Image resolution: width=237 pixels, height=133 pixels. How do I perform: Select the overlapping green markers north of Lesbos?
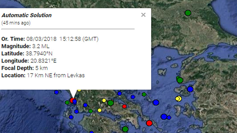(180, 80)
